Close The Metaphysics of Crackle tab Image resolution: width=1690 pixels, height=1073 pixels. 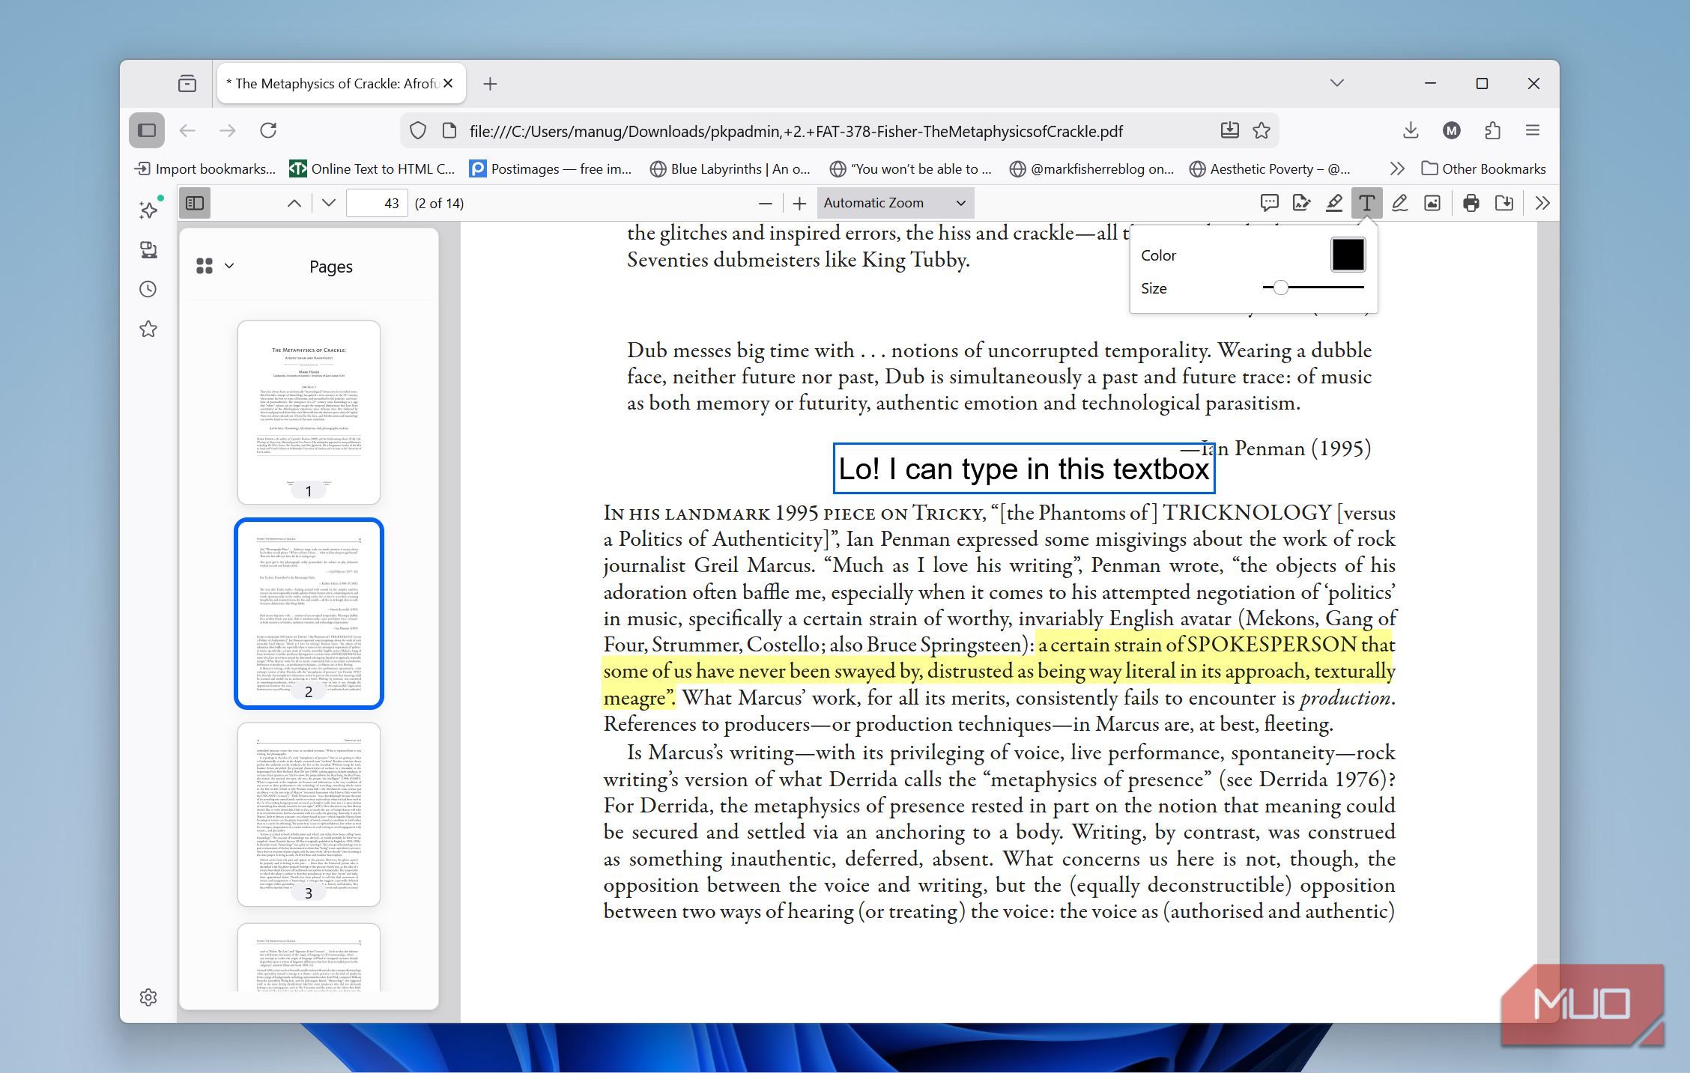coord(448,83)
